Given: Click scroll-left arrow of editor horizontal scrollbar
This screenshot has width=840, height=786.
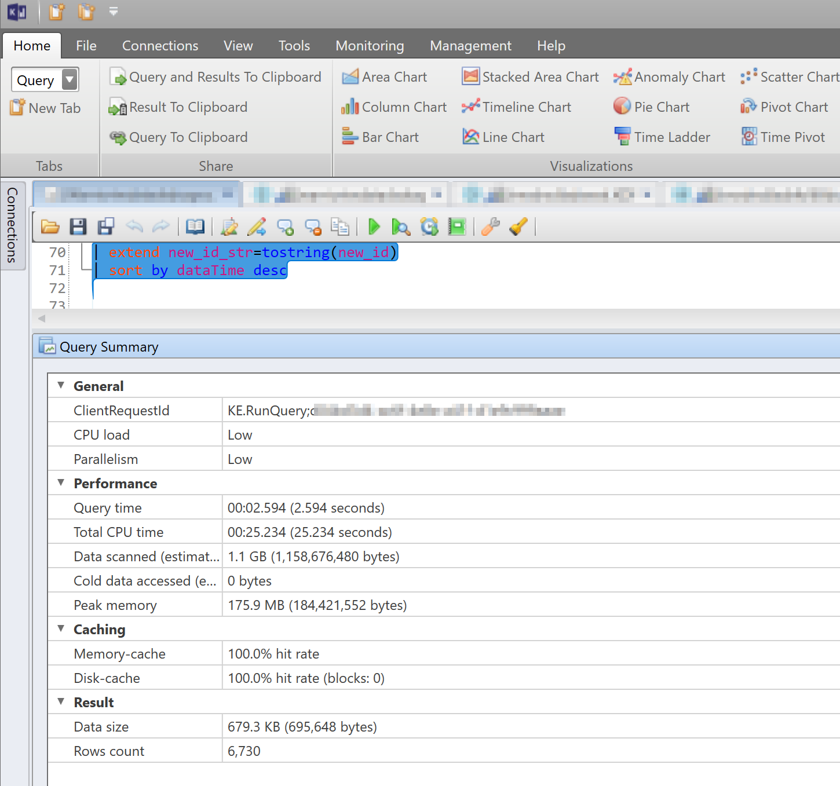Looking at the screenshot, I should 41,319.
